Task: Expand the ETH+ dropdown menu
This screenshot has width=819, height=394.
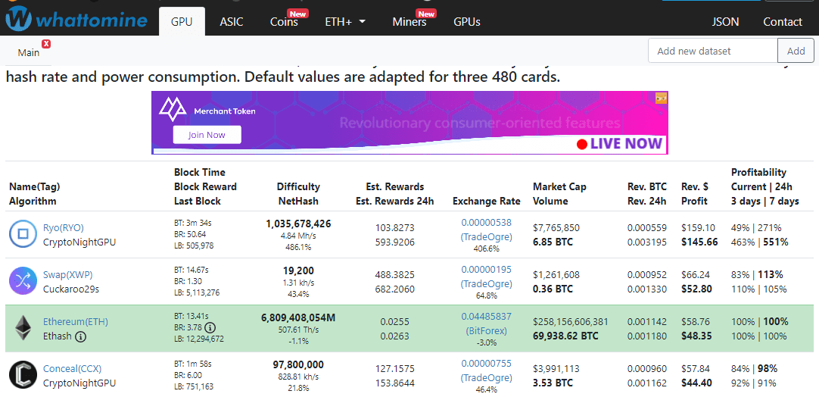Action: [345, 21]
